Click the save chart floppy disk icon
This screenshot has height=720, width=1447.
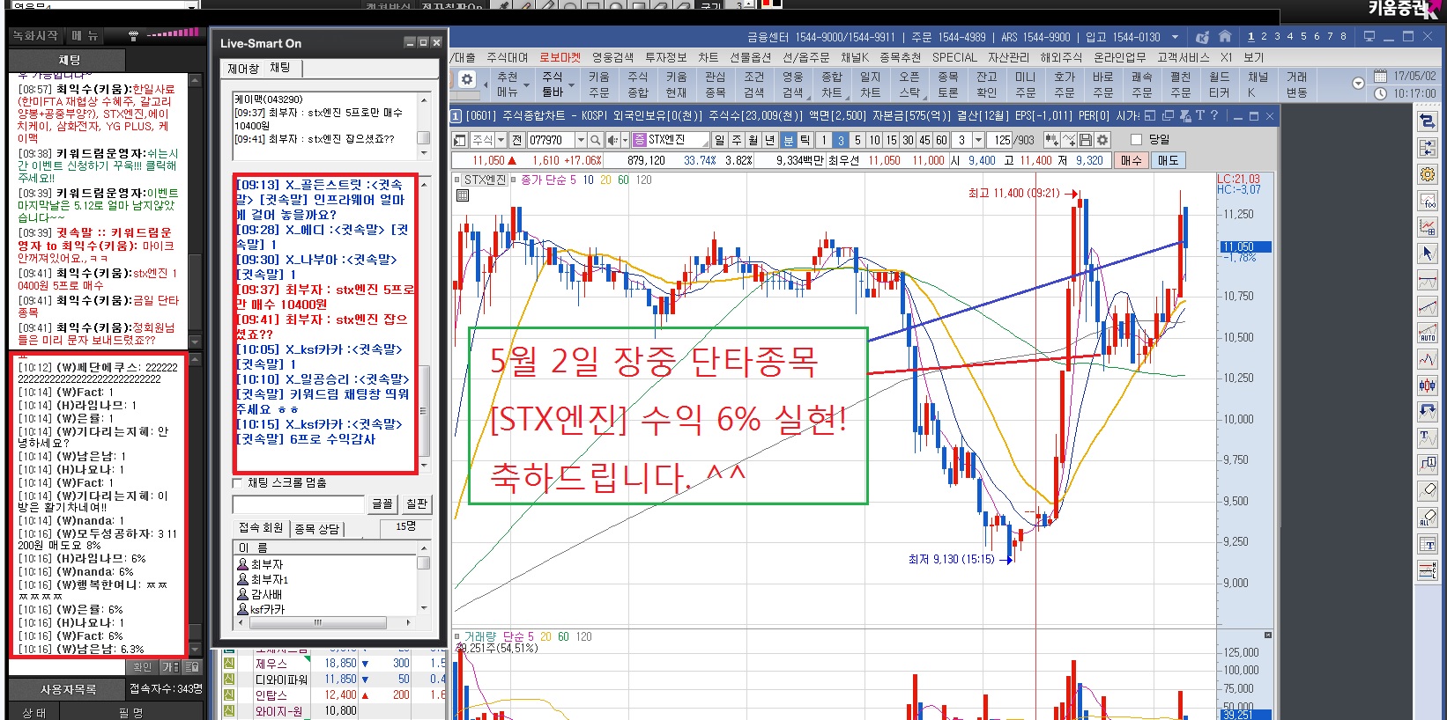click(1086, 140)
